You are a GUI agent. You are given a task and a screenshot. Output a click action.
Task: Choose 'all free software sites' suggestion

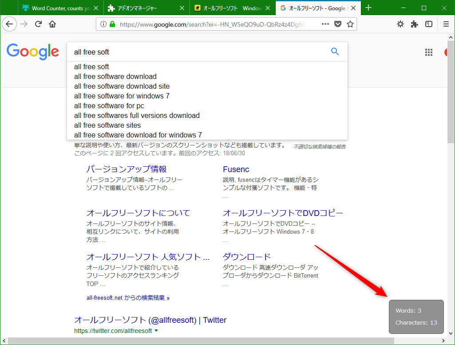(207, 125)
